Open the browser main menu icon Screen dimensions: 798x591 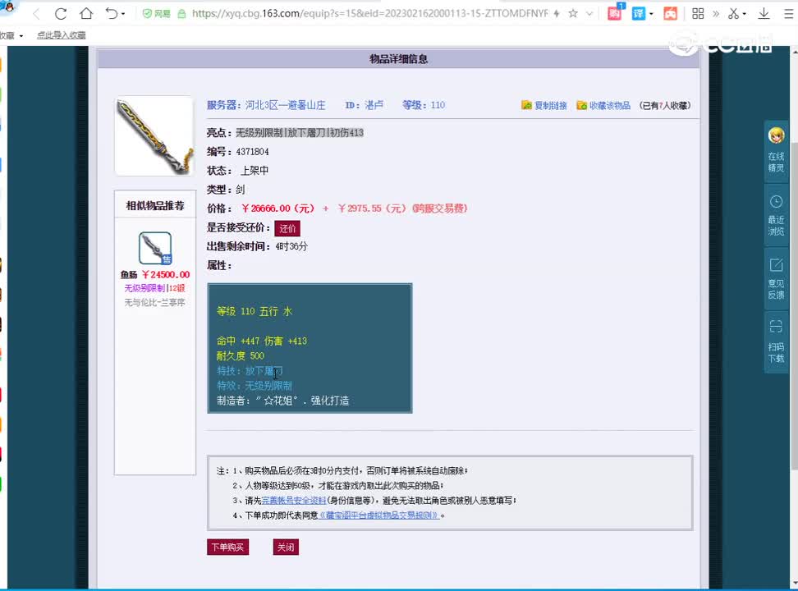(788, 14)
